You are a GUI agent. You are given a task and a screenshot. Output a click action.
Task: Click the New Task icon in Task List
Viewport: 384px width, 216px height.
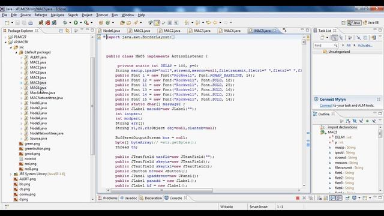point(322,37)
